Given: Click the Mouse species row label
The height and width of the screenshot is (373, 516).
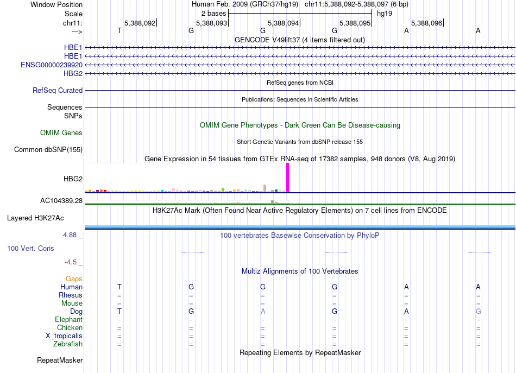Looking at the screenshot, I should (72, 304).
